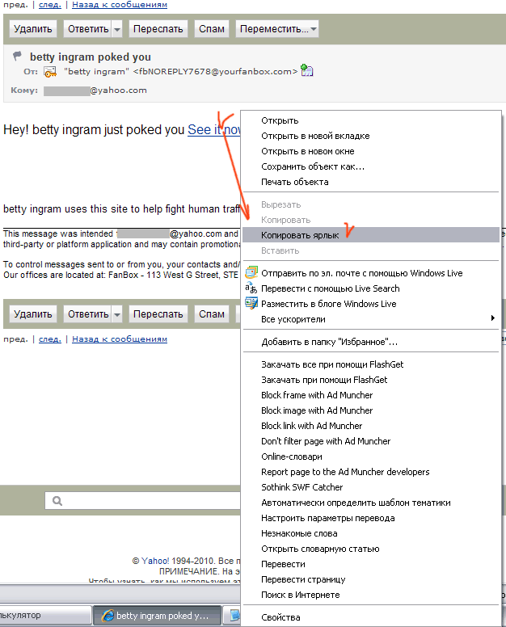Open the Yahoo! copyright link
Image resolution: width=506 pixels, height=627 pixels.
coord(155,561)
